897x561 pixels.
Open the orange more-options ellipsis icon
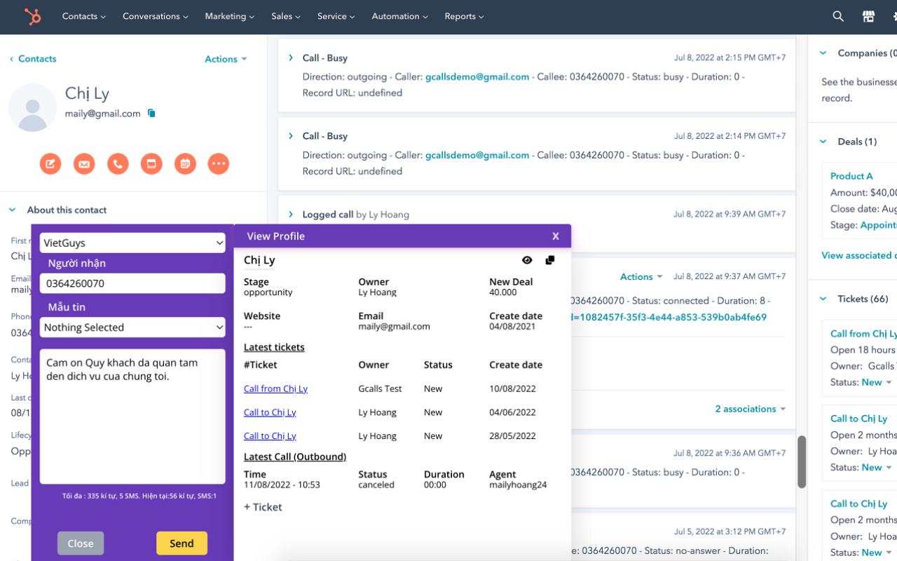pos(219,163)
